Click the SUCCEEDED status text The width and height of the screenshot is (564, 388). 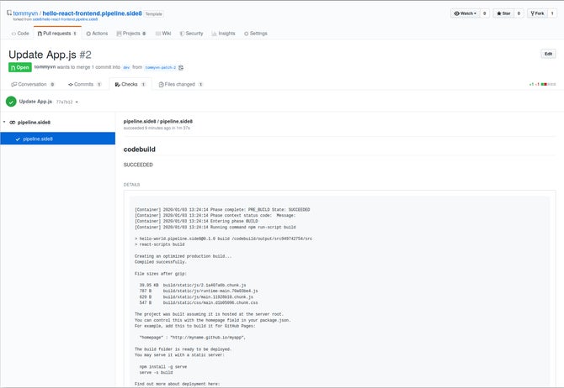tap(138, 165)
